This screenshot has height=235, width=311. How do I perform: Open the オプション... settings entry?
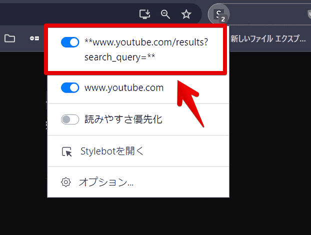(x=138, y=182)
